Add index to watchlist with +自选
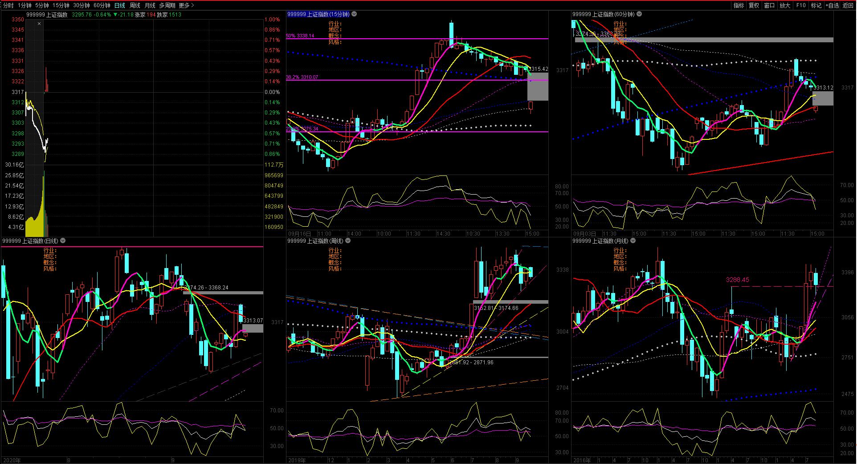The height and width of the screenshot is (464, 857). point(832,5)
